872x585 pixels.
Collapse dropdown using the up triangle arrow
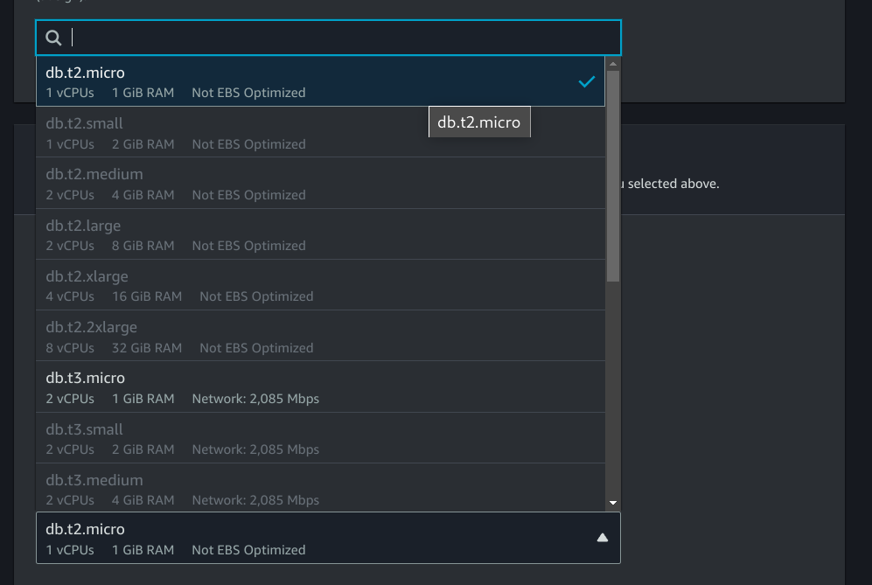click(602, 538)
